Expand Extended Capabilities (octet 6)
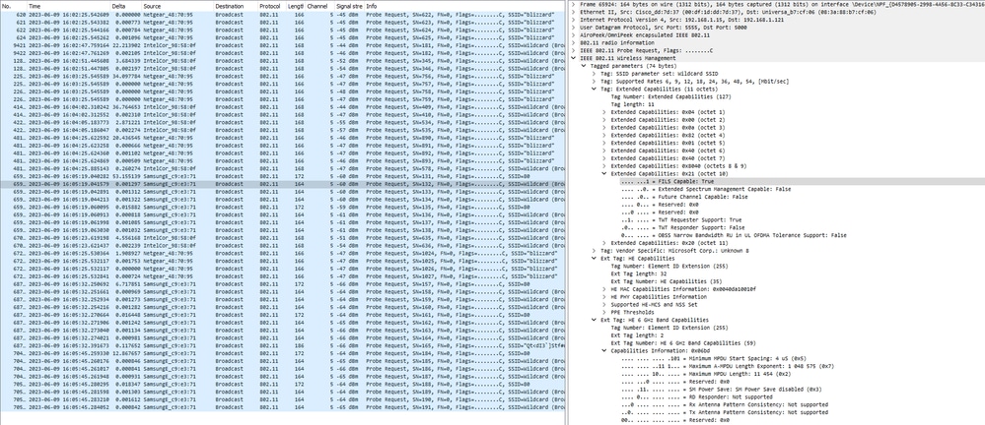Image resolution: width=985 pixels, height=425 pixels. [x=605, y=151]
